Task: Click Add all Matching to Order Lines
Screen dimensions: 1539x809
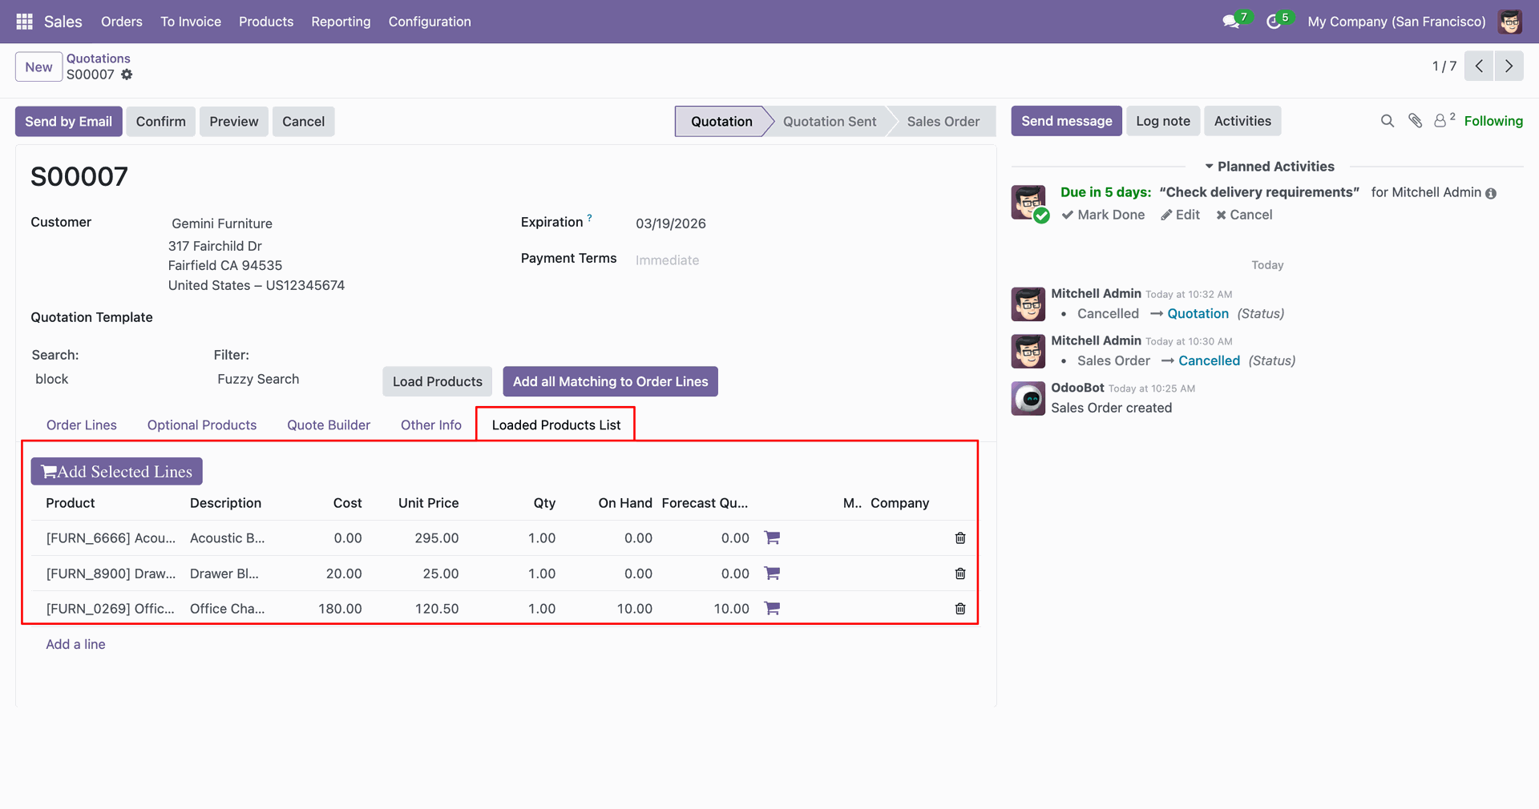Action: (x=610, y=382)
